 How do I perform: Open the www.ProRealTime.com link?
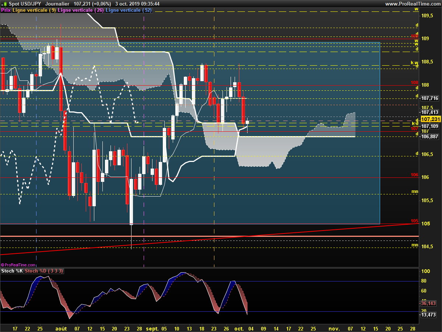tap(413, 4)
